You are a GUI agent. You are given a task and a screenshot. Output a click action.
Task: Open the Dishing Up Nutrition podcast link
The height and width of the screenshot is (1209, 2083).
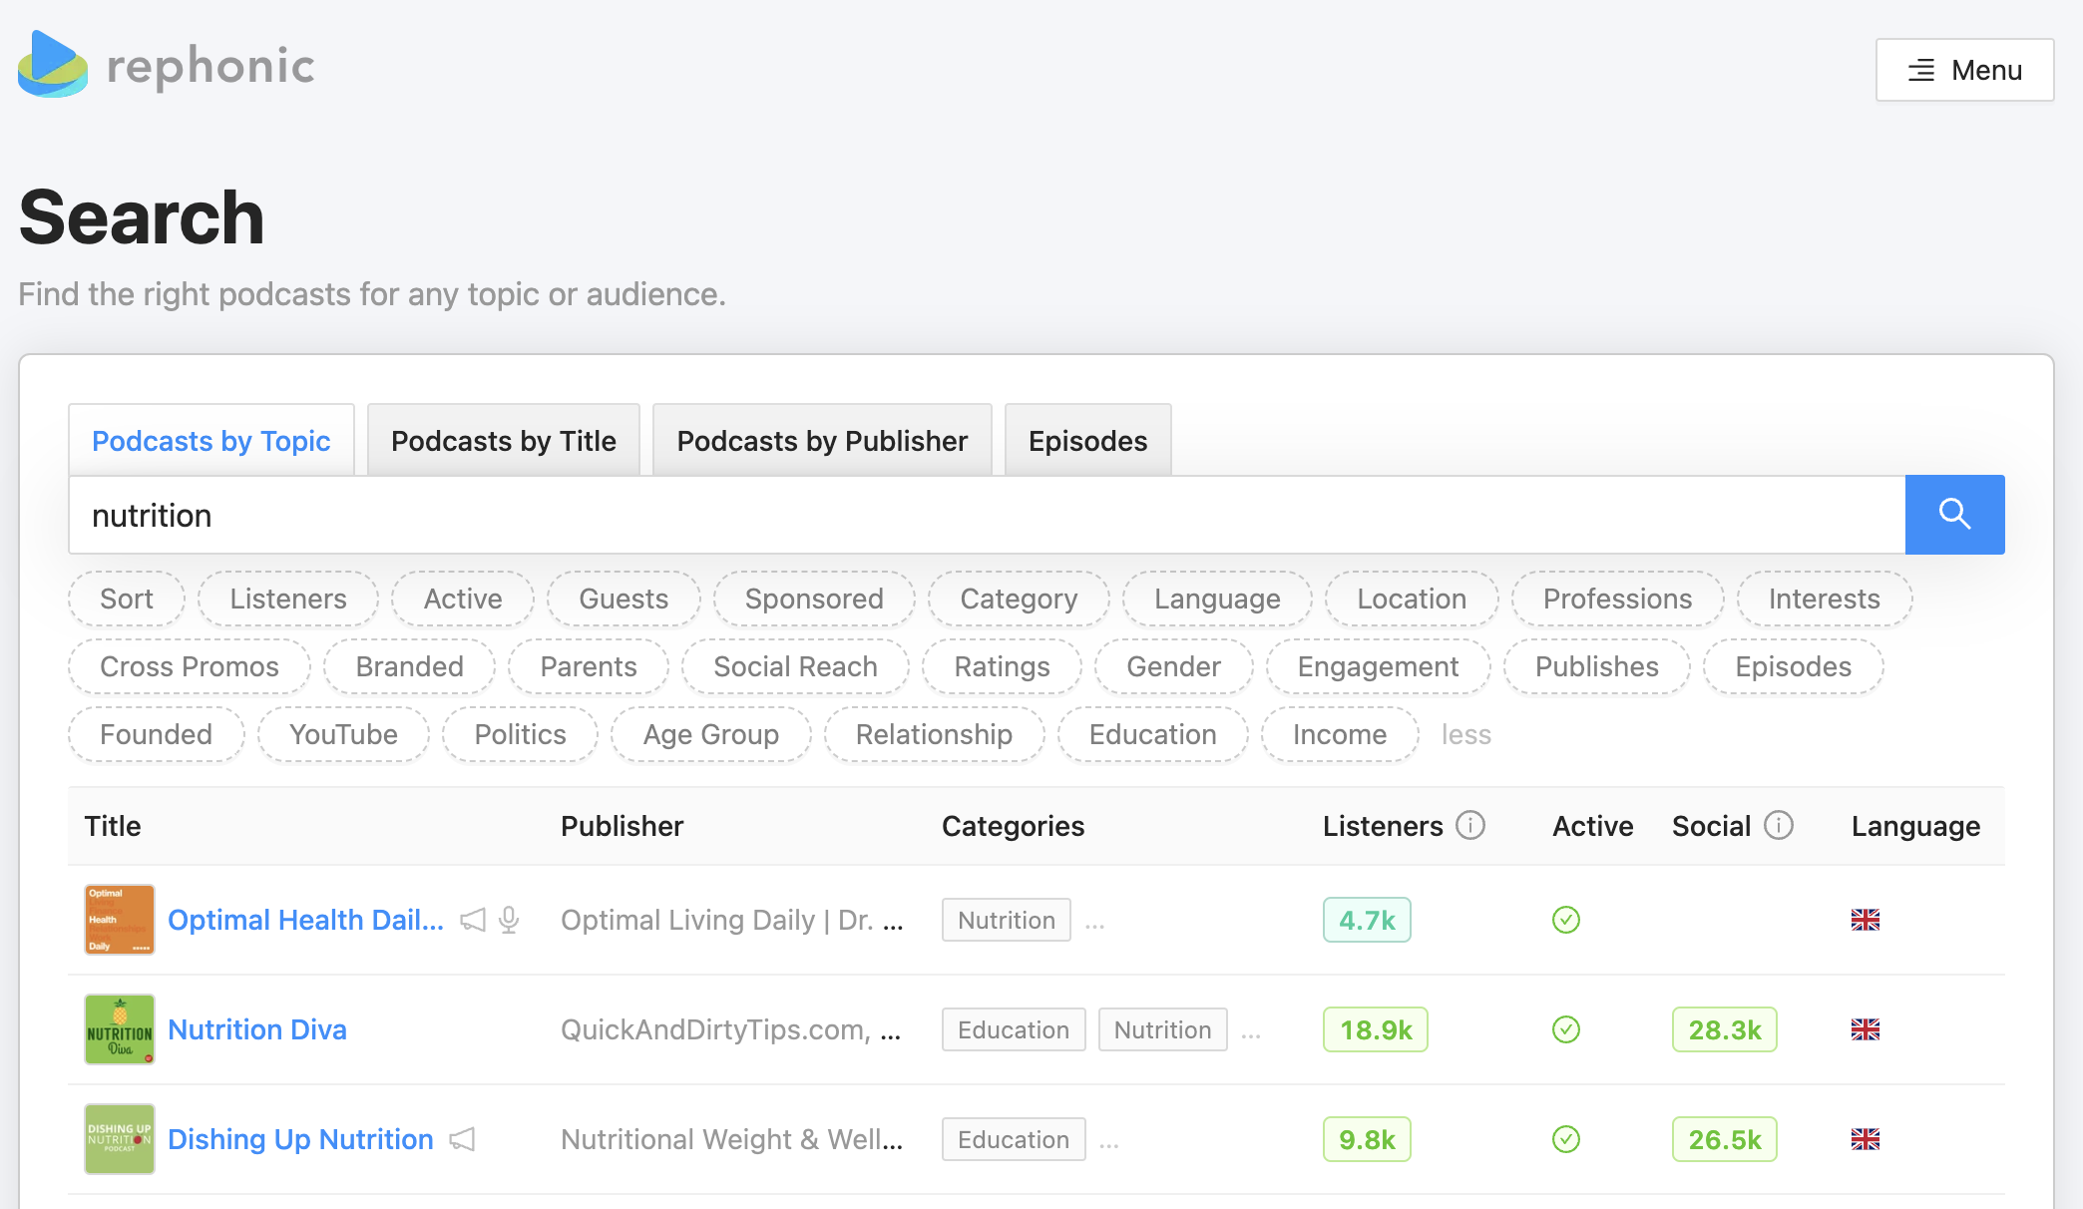point(300,1139)
